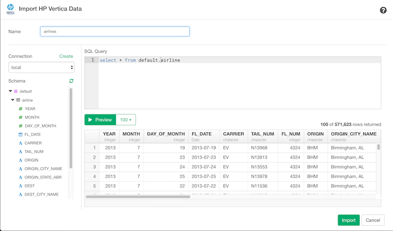Click the airline table icon
This screenshot has width=393, height=231.
[x=18, y=100]
